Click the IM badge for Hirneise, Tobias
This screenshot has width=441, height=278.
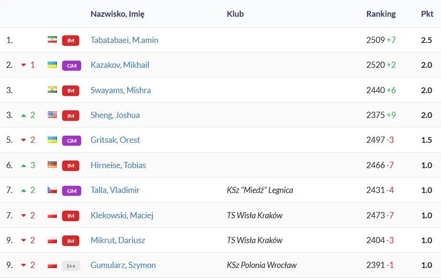click(x=71, y=165)
